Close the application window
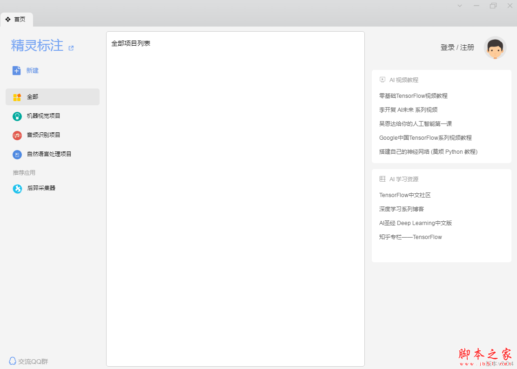Screen dimensions: 517x369 point(510,6)
